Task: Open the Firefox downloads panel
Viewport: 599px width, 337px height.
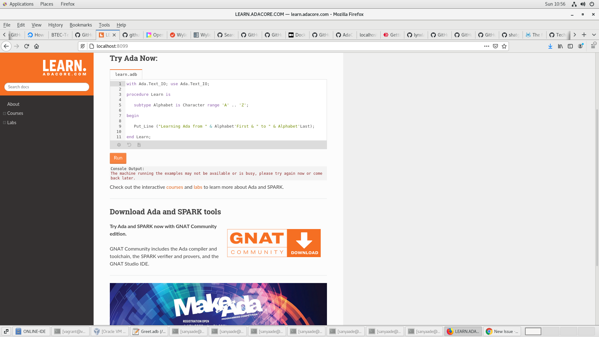Action: click(550, 46)
